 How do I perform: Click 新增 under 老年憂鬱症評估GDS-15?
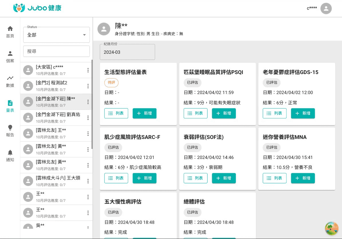click(x=303, y=113)
